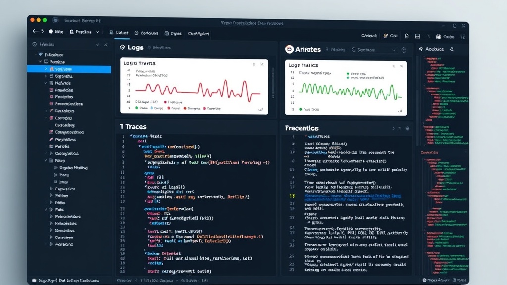Click the pencil edit icon in top-right toolbar

385,36
